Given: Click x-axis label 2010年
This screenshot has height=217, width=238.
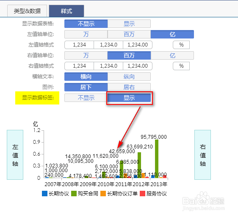Looking at the screenshot, I should pos(106,184).
